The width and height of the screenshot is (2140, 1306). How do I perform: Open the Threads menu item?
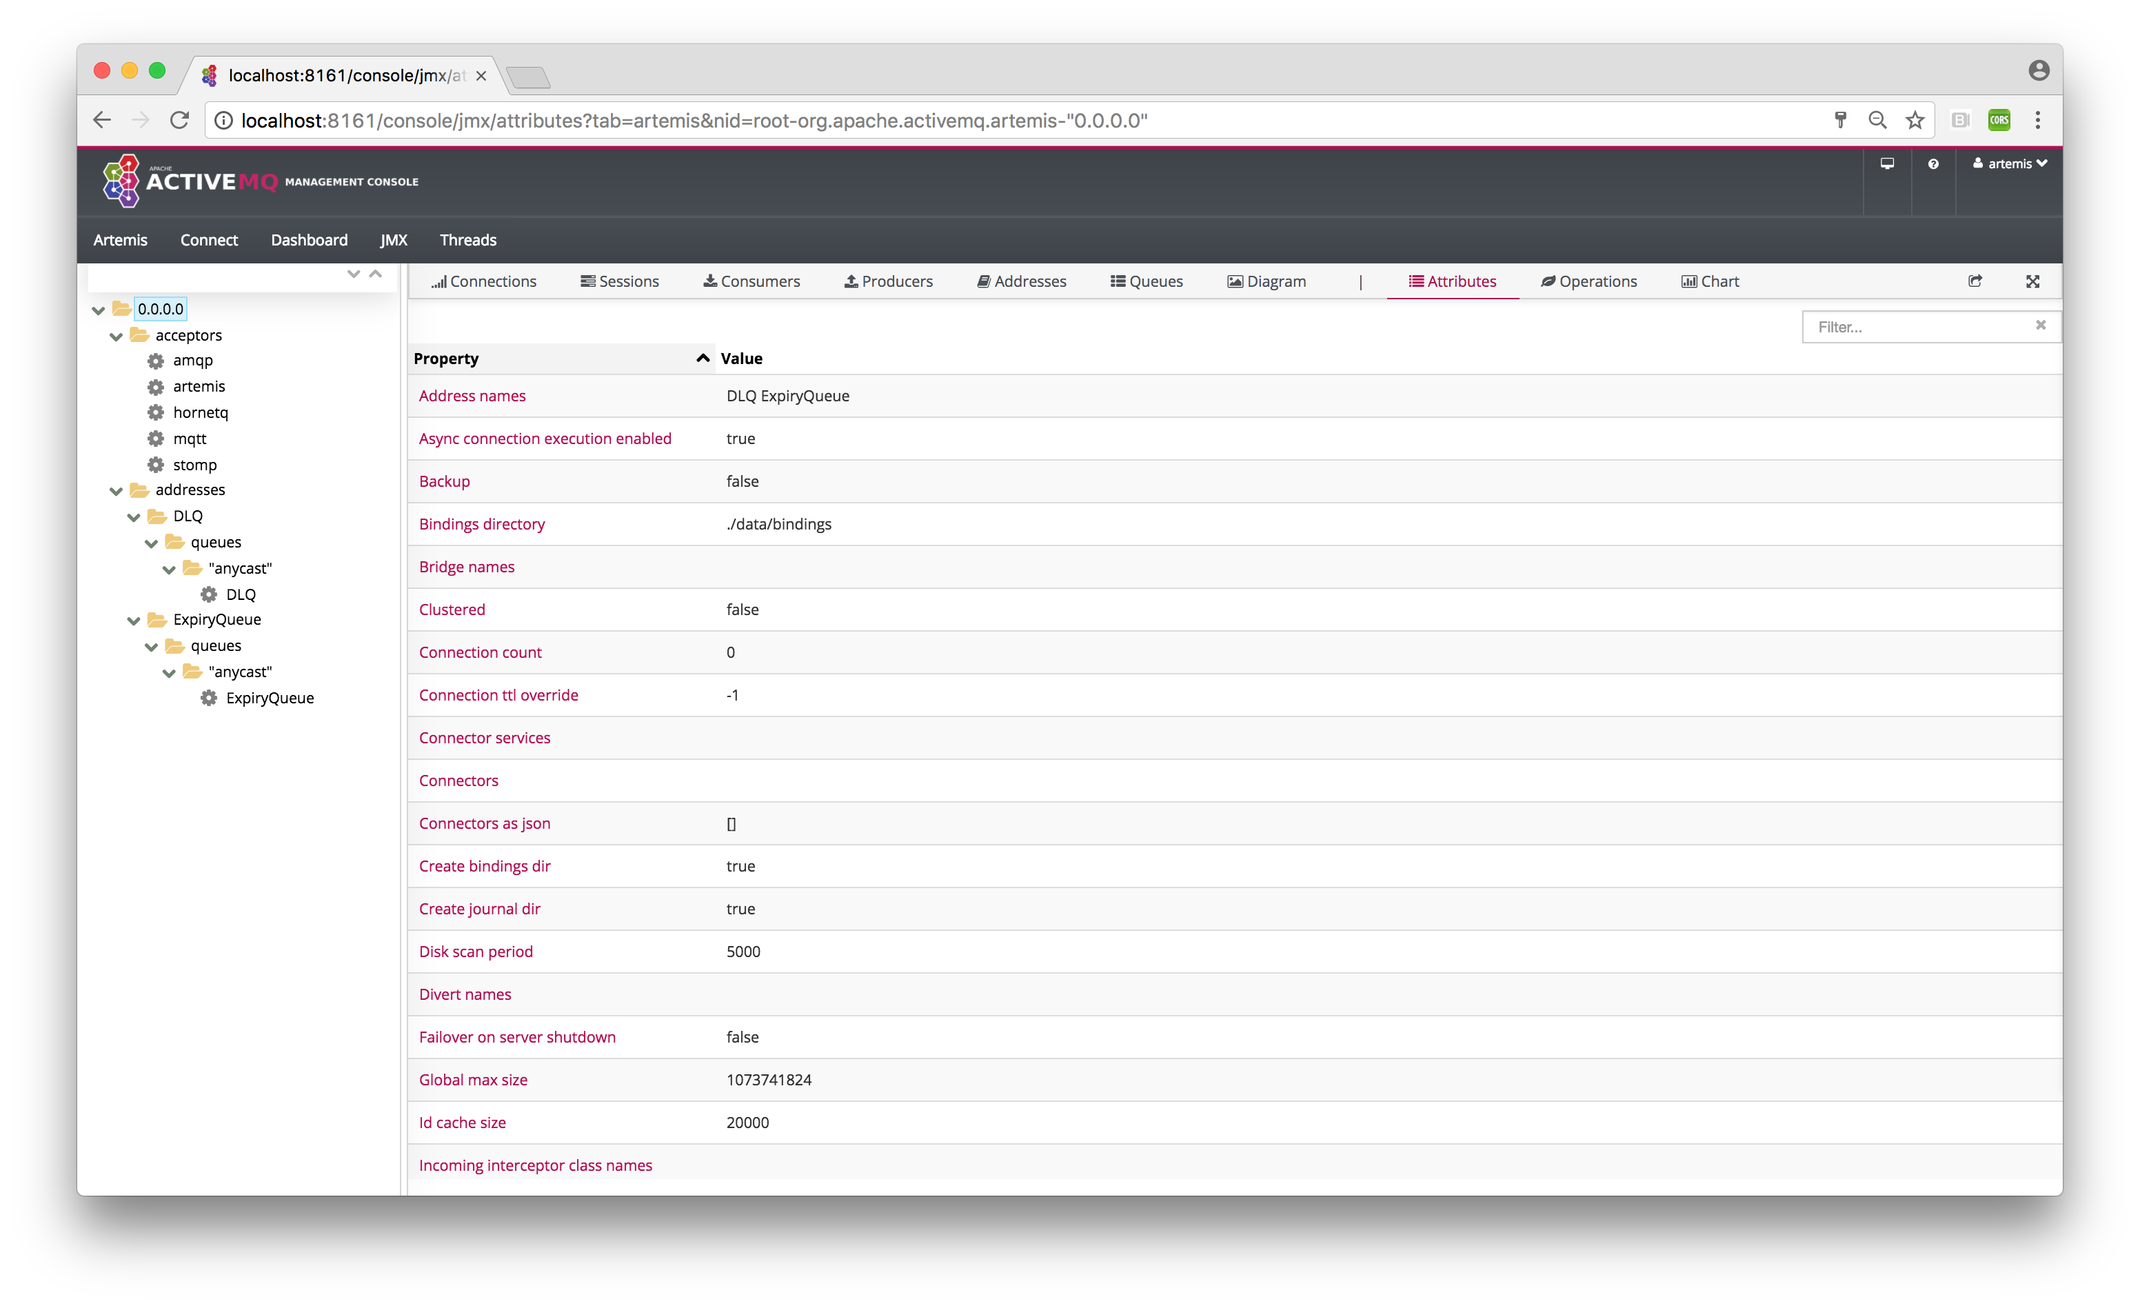[x=467, y=240]
